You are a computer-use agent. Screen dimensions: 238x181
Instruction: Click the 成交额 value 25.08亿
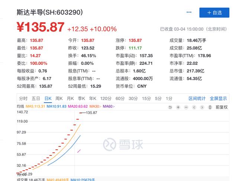(194, 48)
